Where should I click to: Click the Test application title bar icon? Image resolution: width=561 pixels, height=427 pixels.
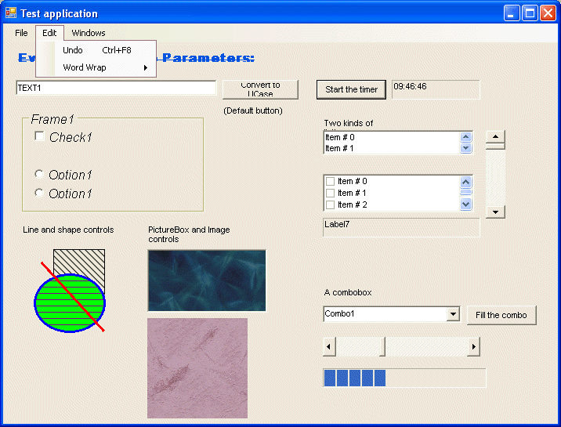[x=11, y=13]
